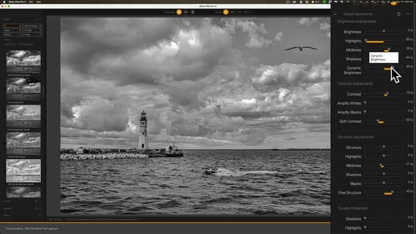Apply the second preset thumbnail with dark sky
416x234 pixels.
(x=23, y=88)
